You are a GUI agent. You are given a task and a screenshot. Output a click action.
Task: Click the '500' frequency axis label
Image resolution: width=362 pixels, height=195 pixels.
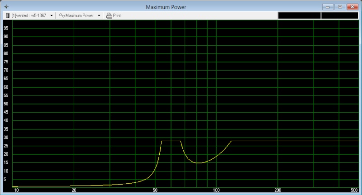(354, 190)
